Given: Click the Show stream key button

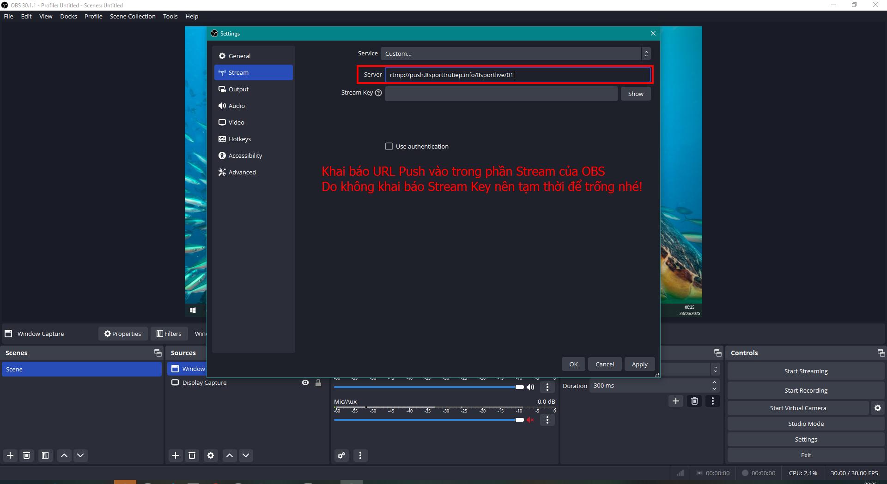Looking at the screenshot, I should point(635,94).
